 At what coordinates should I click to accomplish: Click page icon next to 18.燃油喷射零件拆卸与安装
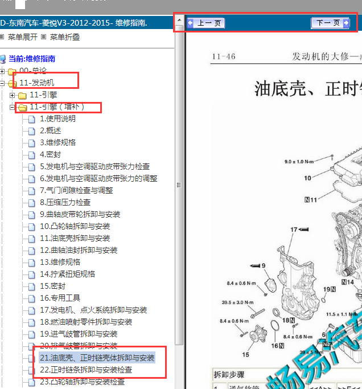[x=32, y=322]
